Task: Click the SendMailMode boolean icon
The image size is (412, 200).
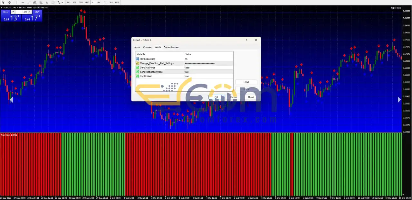Action: click(x=138, y=68)
